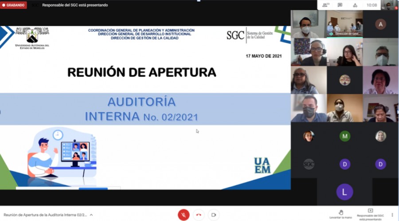The height and width of the screenshot is (221, 399).
Task: Show the participants list
Action: click(325, 5)
